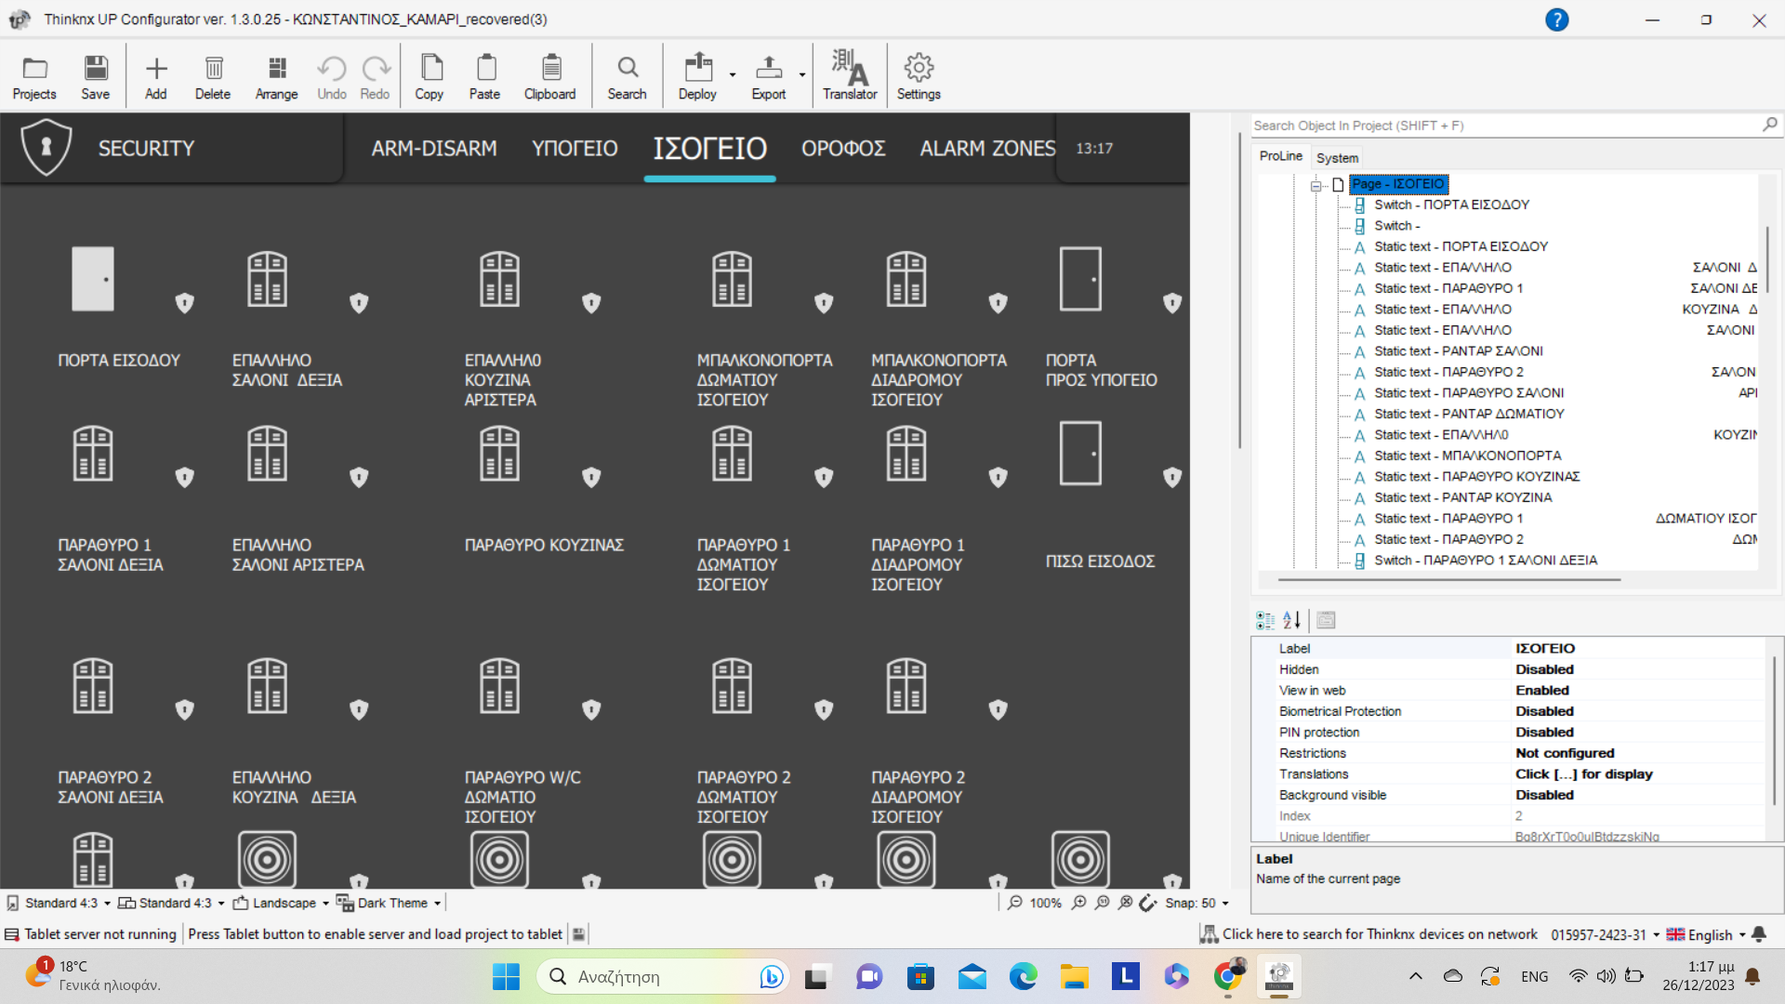Open the Dark Theme dropdown
The image size is (1785, 1004).
pyautogui.click(x=389, y=903)
